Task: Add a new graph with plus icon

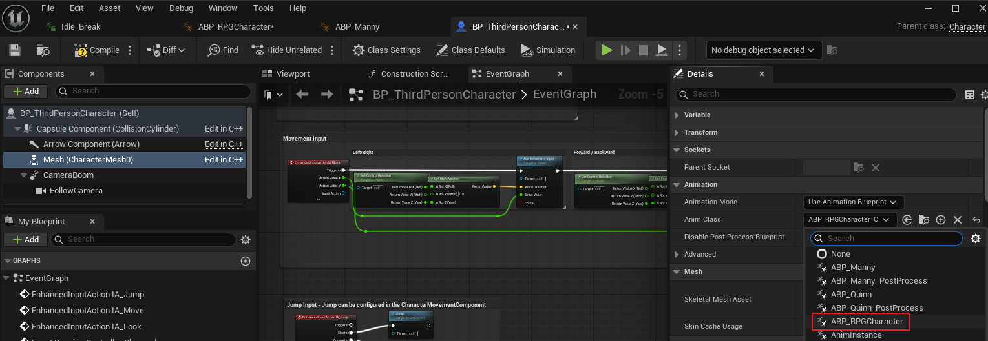Action: 246,261
